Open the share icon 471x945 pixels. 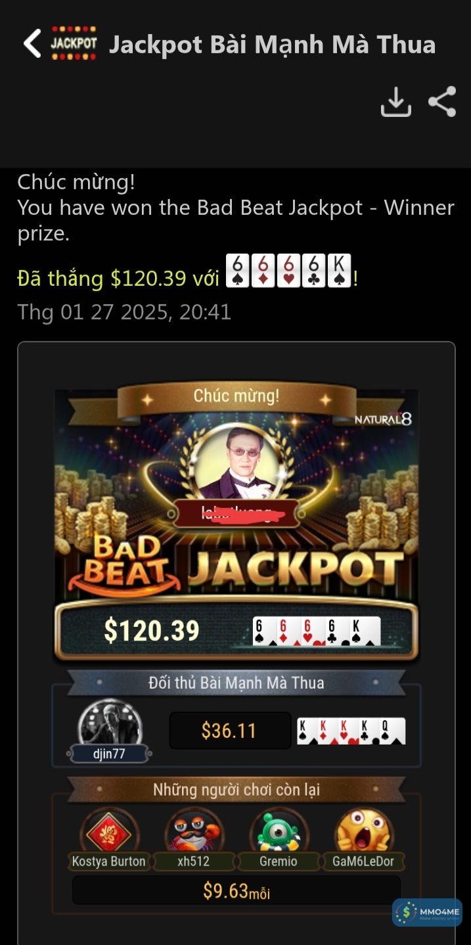(442, 102)
